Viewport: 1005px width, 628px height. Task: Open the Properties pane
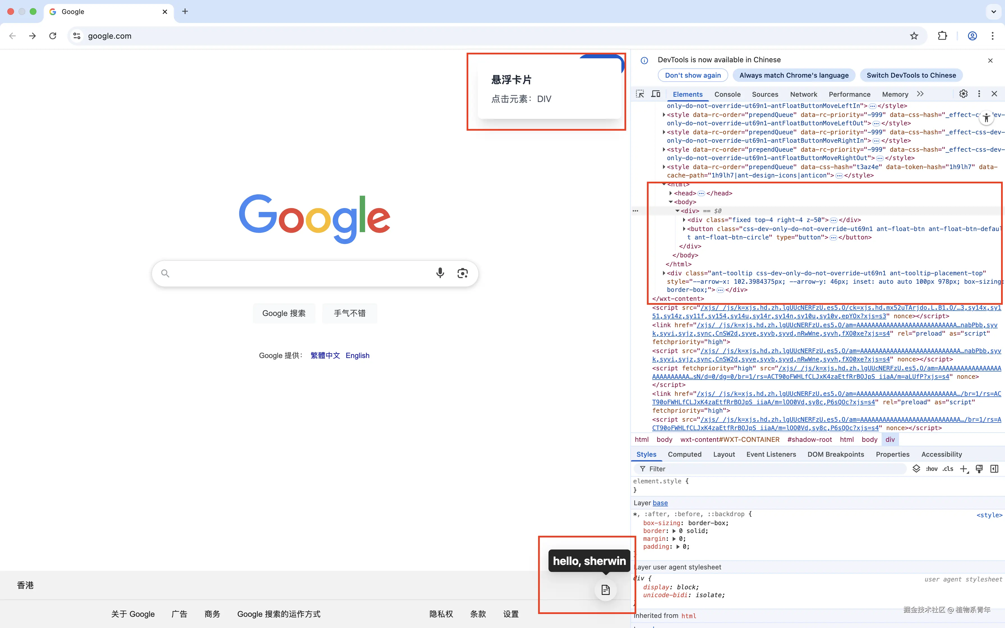(893, 454)
